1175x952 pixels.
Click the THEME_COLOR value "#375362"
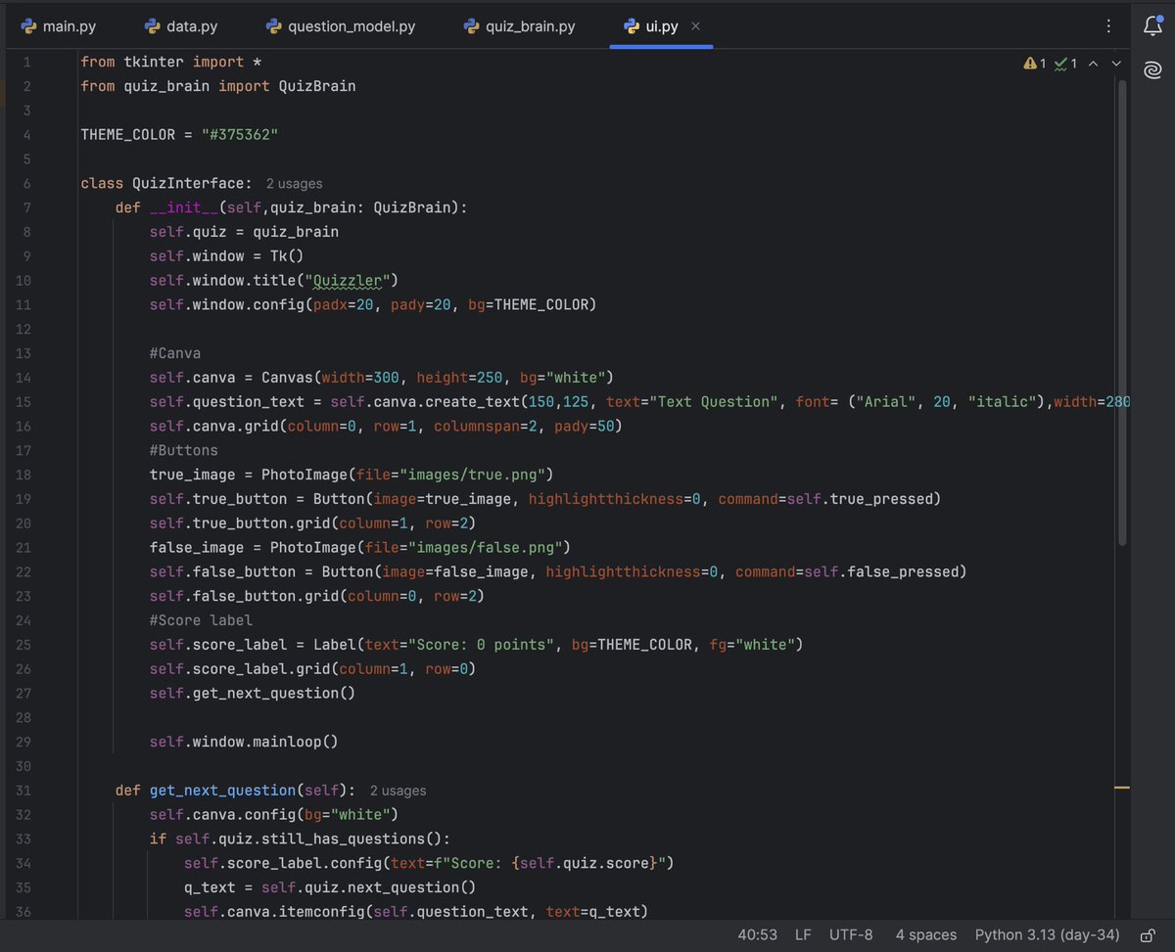click(x=240, y=135)
